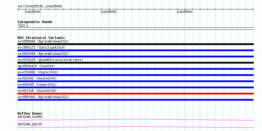
Task: Click variant label esv3891172 (Suktitipat2014)
Action: pyautogui.click(x=42, y=47)
